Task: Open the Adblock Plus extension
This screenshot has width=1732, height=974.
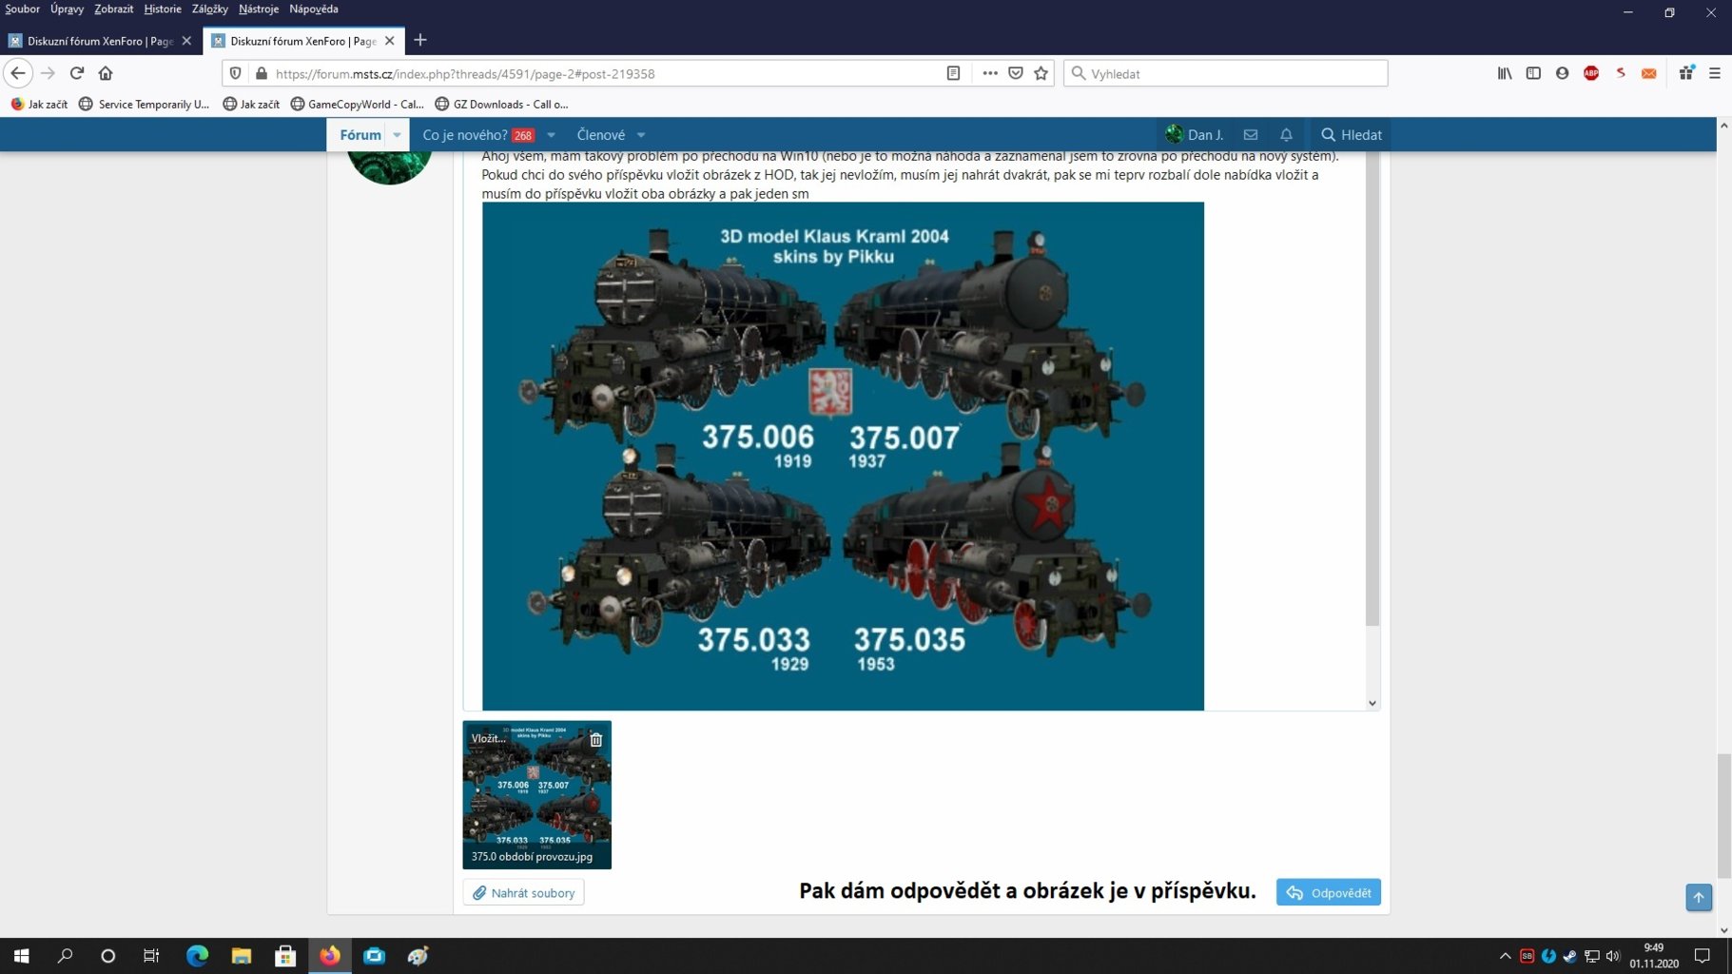Action: [x=1591, y=73]
